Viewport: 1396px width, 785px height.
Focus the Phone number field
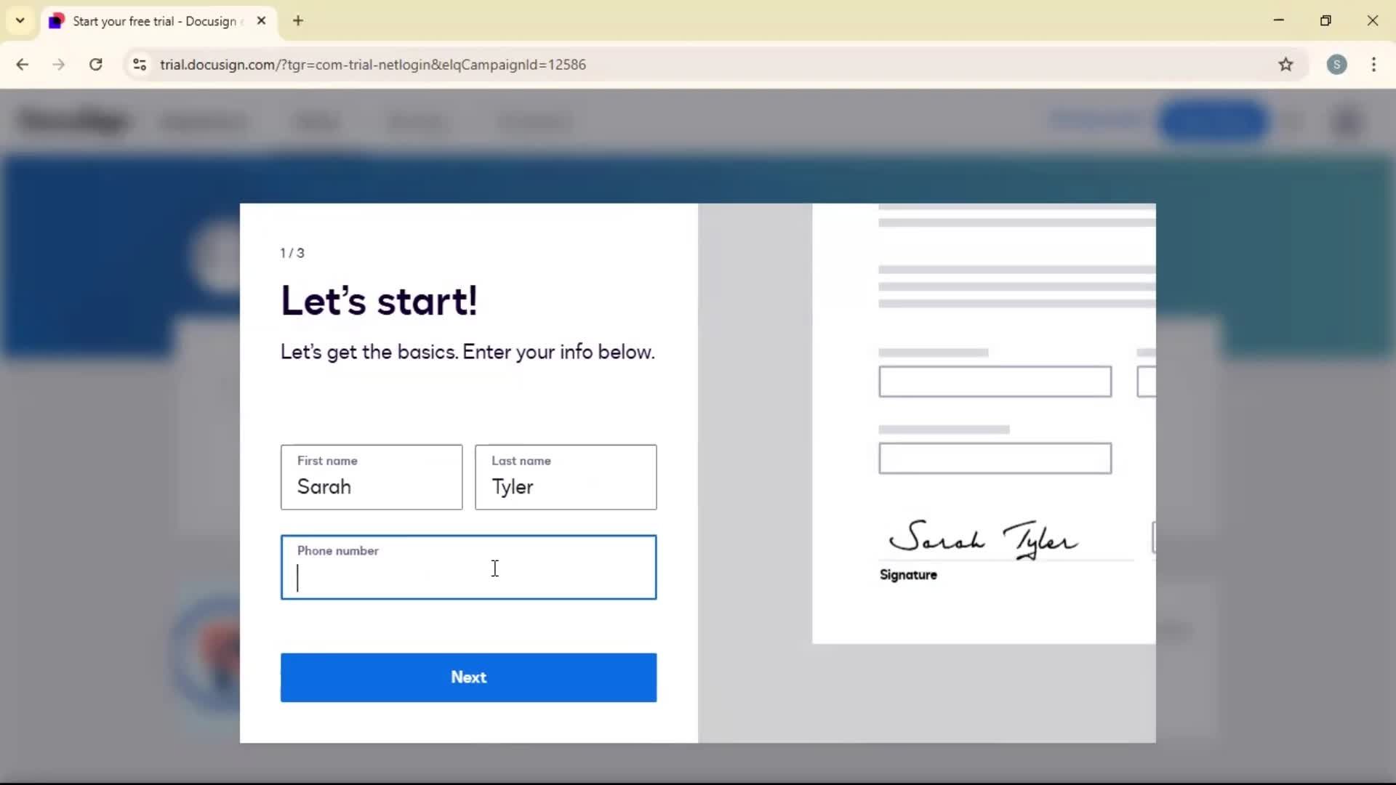click(469, 568)
